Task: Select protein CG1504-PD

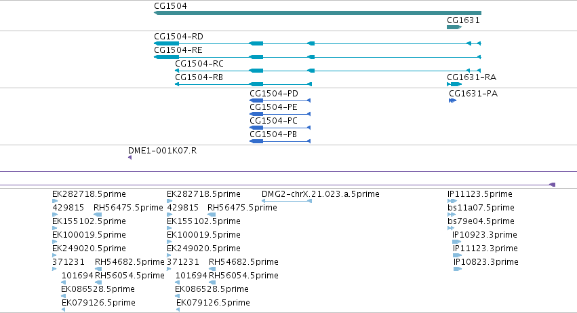Action: coord(274,94)
